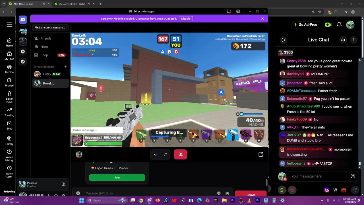Switch to After Hours w/ Girls tab
The width and height of the screenshot is (364, 205).
pyautogui.click(x=29, y=4)
